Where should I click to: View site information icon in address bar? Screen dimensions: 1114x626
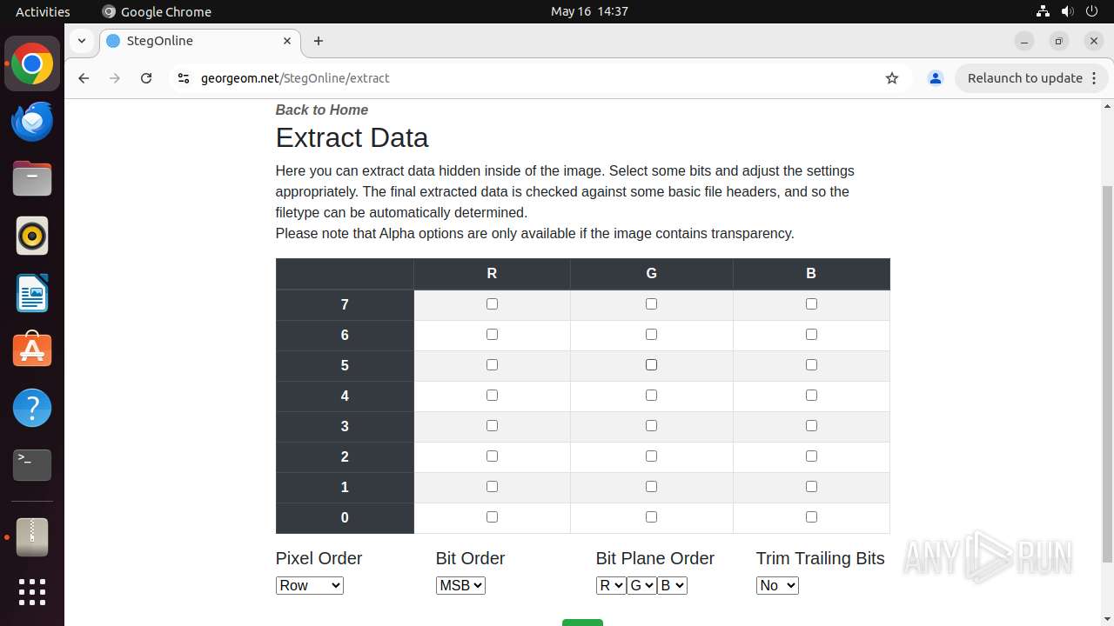click(x=183, y=78)
